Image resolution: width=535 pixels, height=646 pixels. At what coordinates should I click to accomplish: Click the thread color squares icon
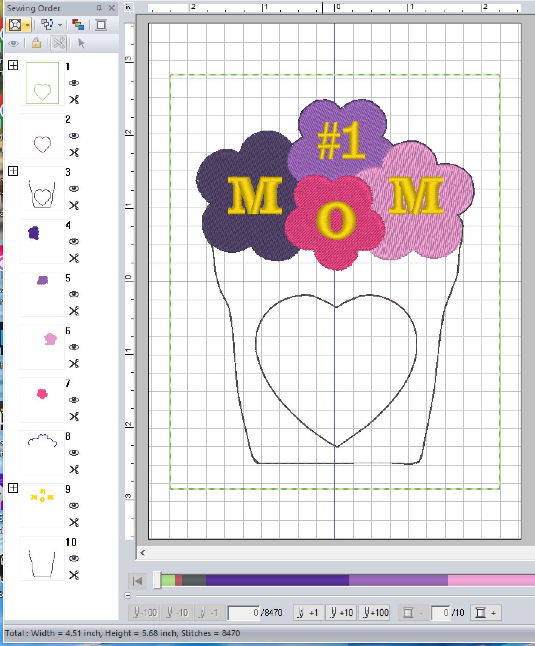tap(78, 25)
